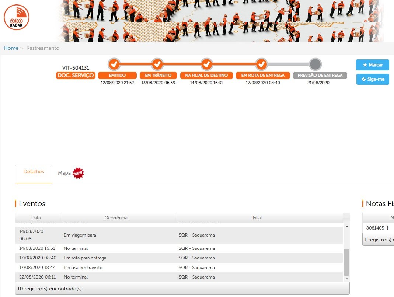Viewport: 394px width, 297px height.
Task: Click the Eventos section heading
Action: click(32, 203)
